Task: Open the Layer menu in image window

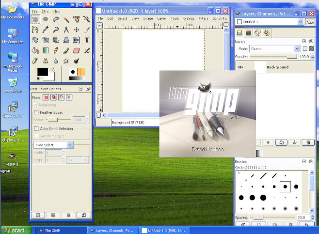Action: (x=162, y=18)
